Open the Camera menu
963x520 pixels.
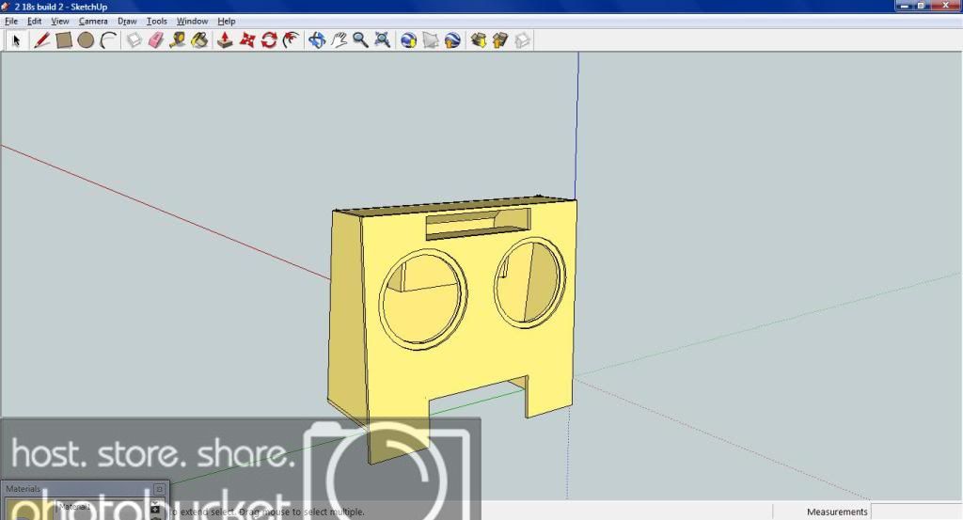click(x=93, y=21)
